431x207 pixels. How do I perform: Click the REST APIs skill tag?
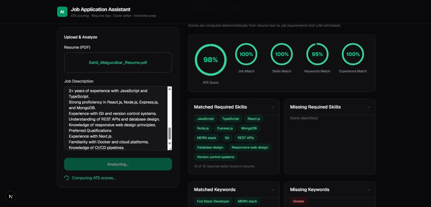click(x=246, y=138)
